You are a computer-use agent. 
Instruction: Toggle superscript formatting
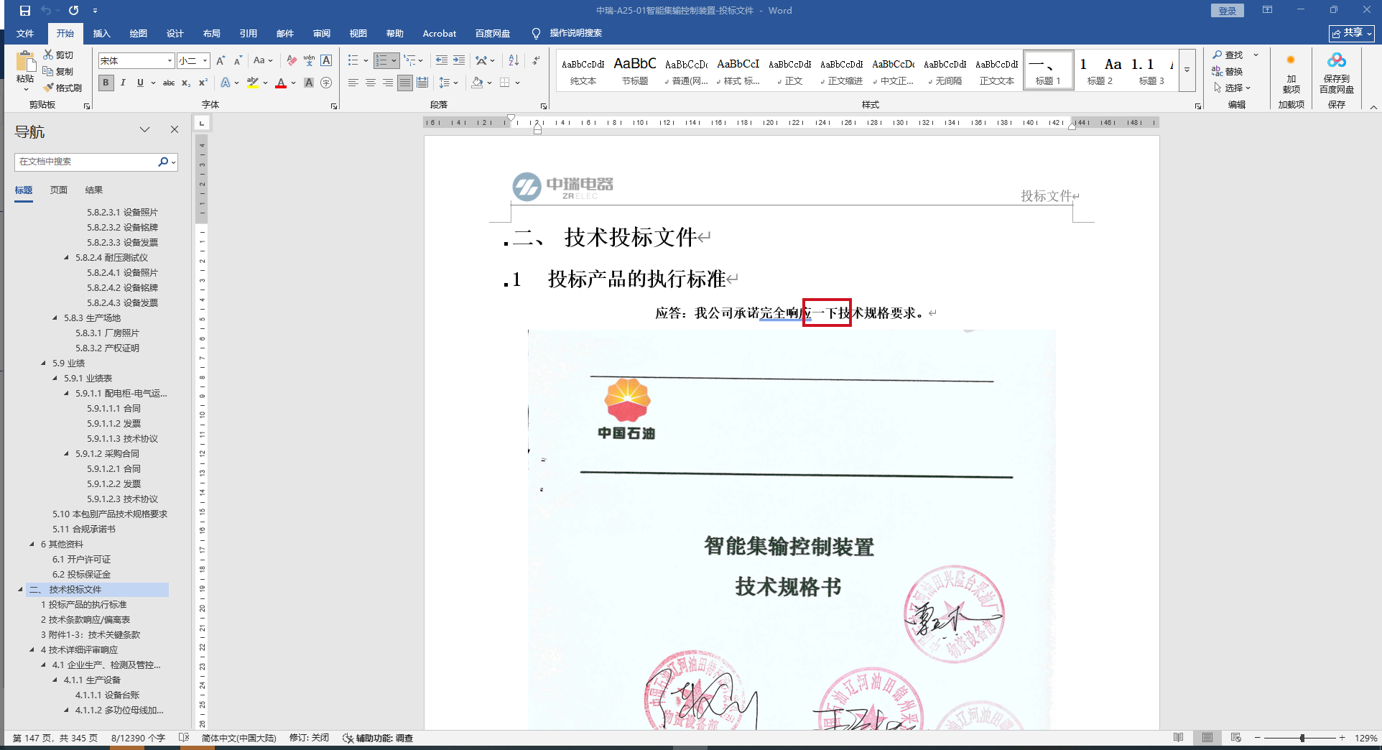pos(203,83)
